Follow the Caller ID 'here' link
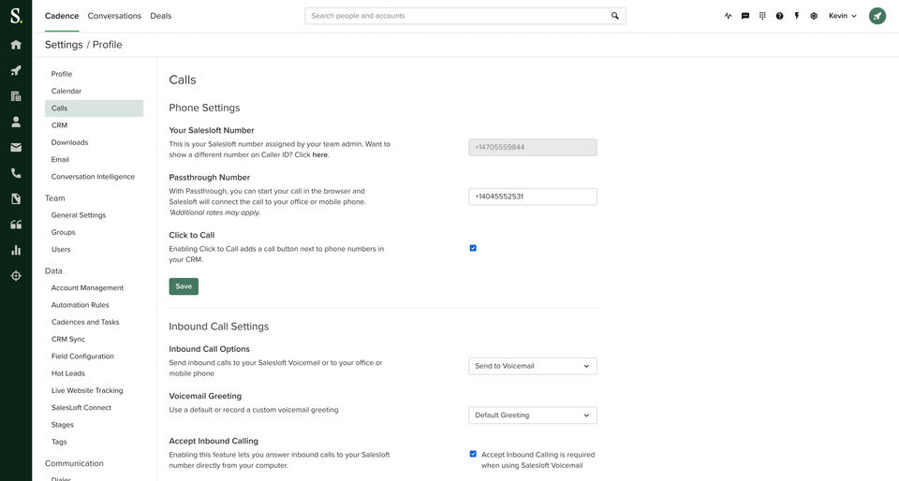 click(319, 154)
